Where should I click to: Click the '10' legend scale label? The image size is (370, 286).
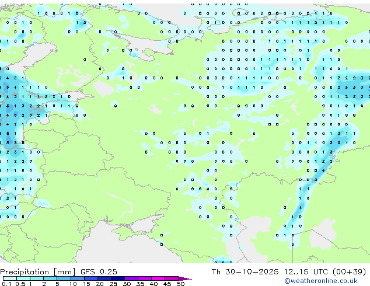73,284
